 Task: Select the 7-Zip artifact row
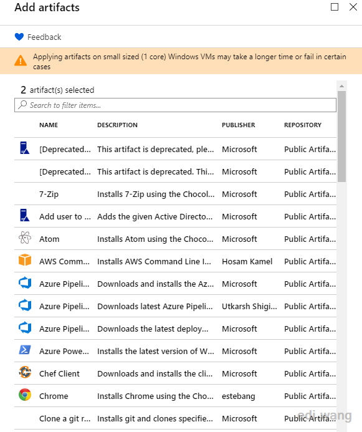pyautogui.click(x=175, y=194)
